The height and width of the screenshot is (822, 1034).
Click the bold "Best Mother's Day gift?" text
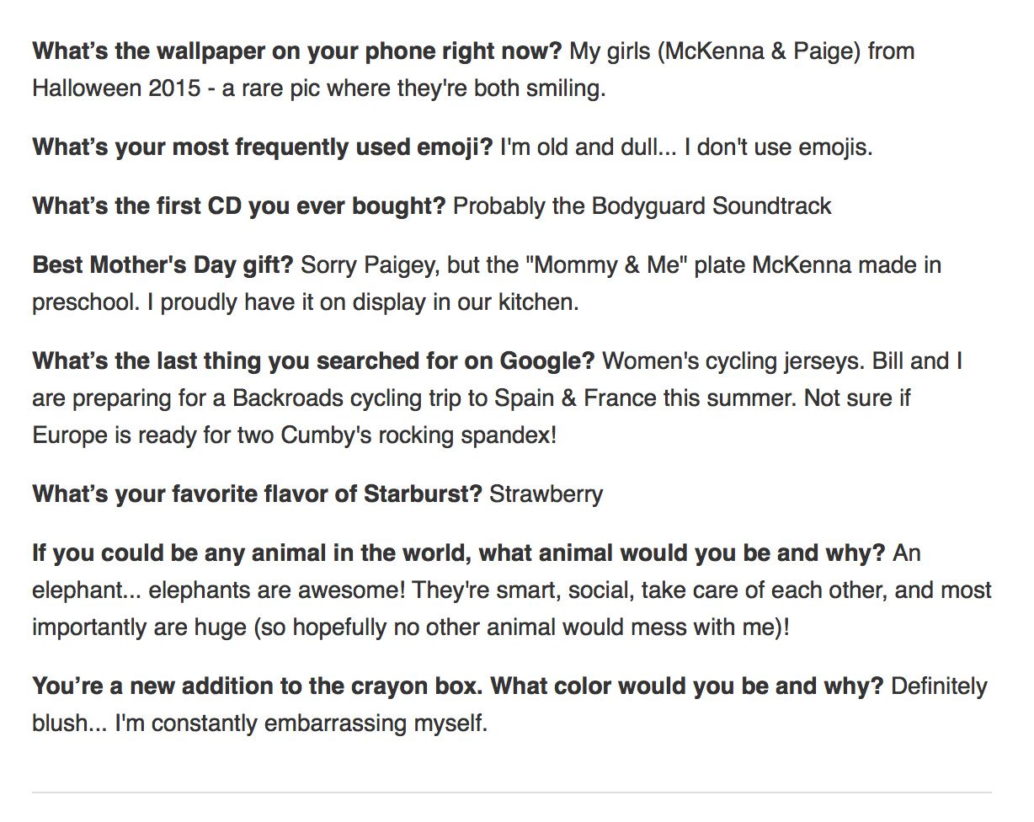[x=163, y=265]
